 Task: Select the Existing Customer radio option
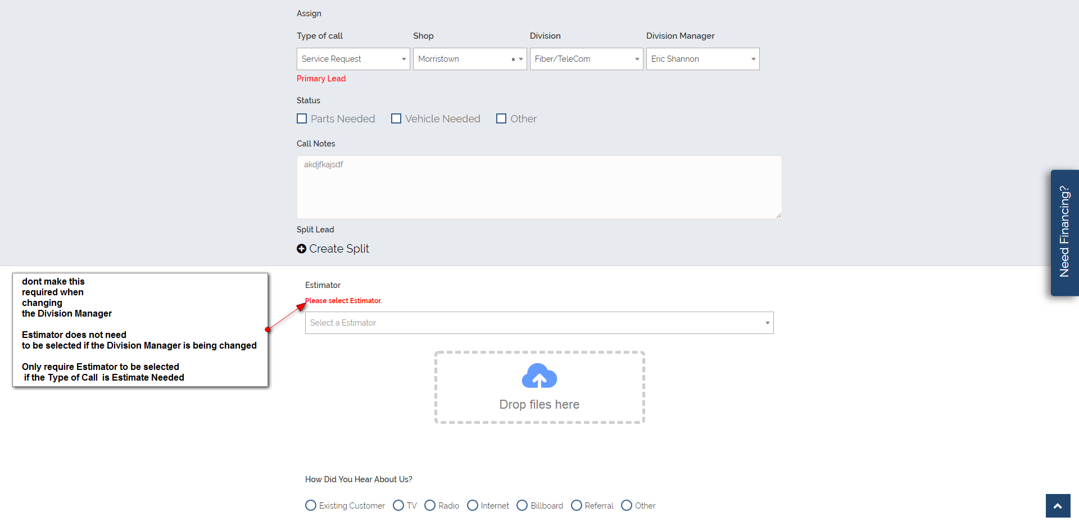[311, 506]
